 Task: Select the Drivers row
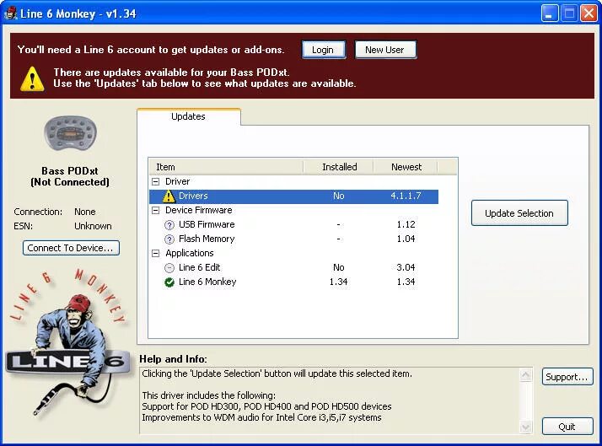pos(293,196)
